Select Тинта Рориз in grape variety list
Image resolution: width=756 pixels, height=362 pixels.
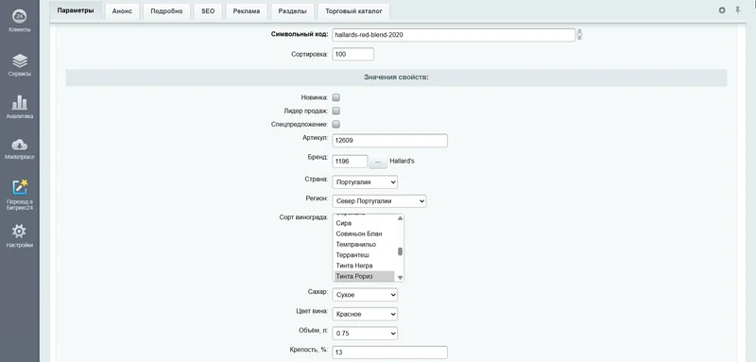pyautogui.click(x=365, y=276)
